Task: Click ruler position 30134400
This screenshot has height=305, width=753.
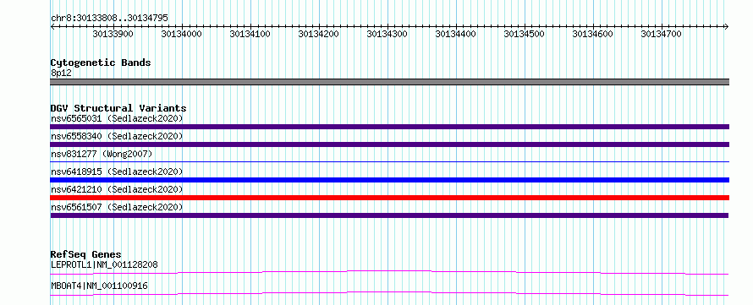Action: pyautogui.click(x=456, y=34)
